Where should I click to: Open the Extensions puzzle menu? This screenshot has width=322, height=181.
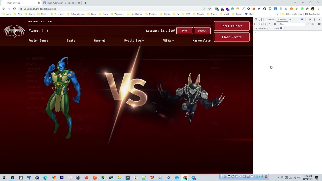(307, 9)
